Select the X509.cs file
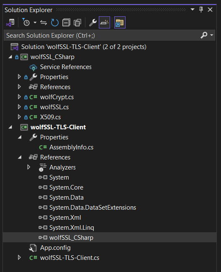The height and width of the screenshot is (272, 221). (x=51, y=117)
